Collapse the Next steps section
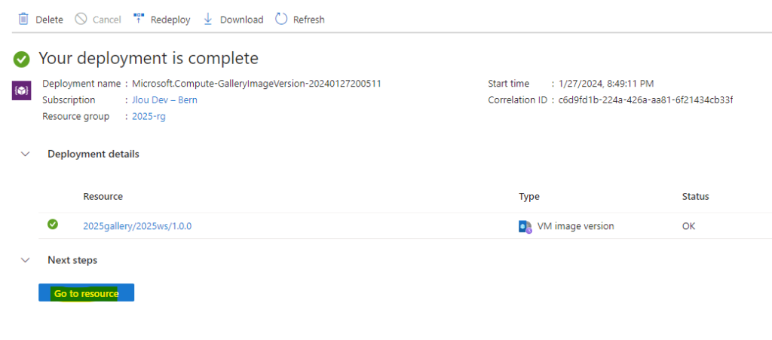The image size is (772, 340). (24, 260)
